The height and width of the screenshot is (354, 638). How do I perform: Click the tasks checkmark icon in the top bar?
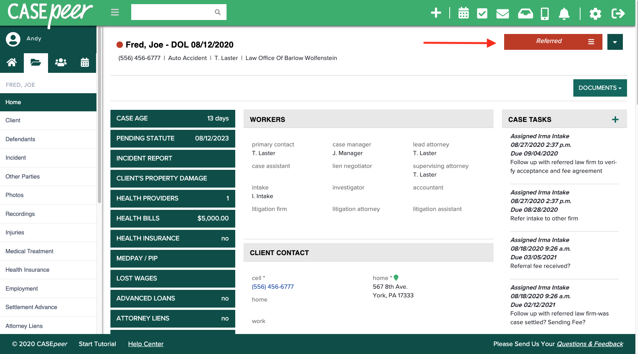coord(482,13)
